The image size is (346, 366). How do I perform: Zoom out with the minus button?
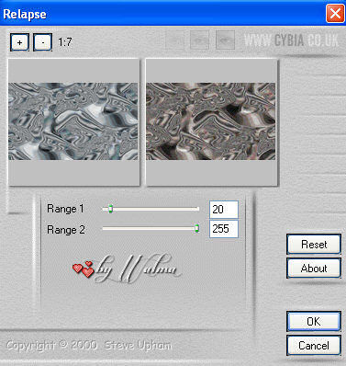[42, 42]
